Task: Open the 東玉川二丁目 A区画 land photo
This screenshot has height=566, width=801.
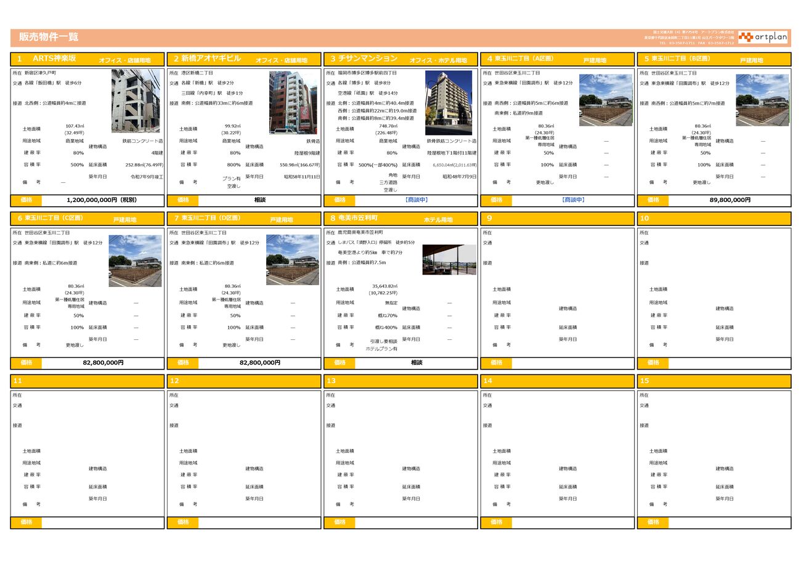Action: pyautogui.click(x=606, y=100)
